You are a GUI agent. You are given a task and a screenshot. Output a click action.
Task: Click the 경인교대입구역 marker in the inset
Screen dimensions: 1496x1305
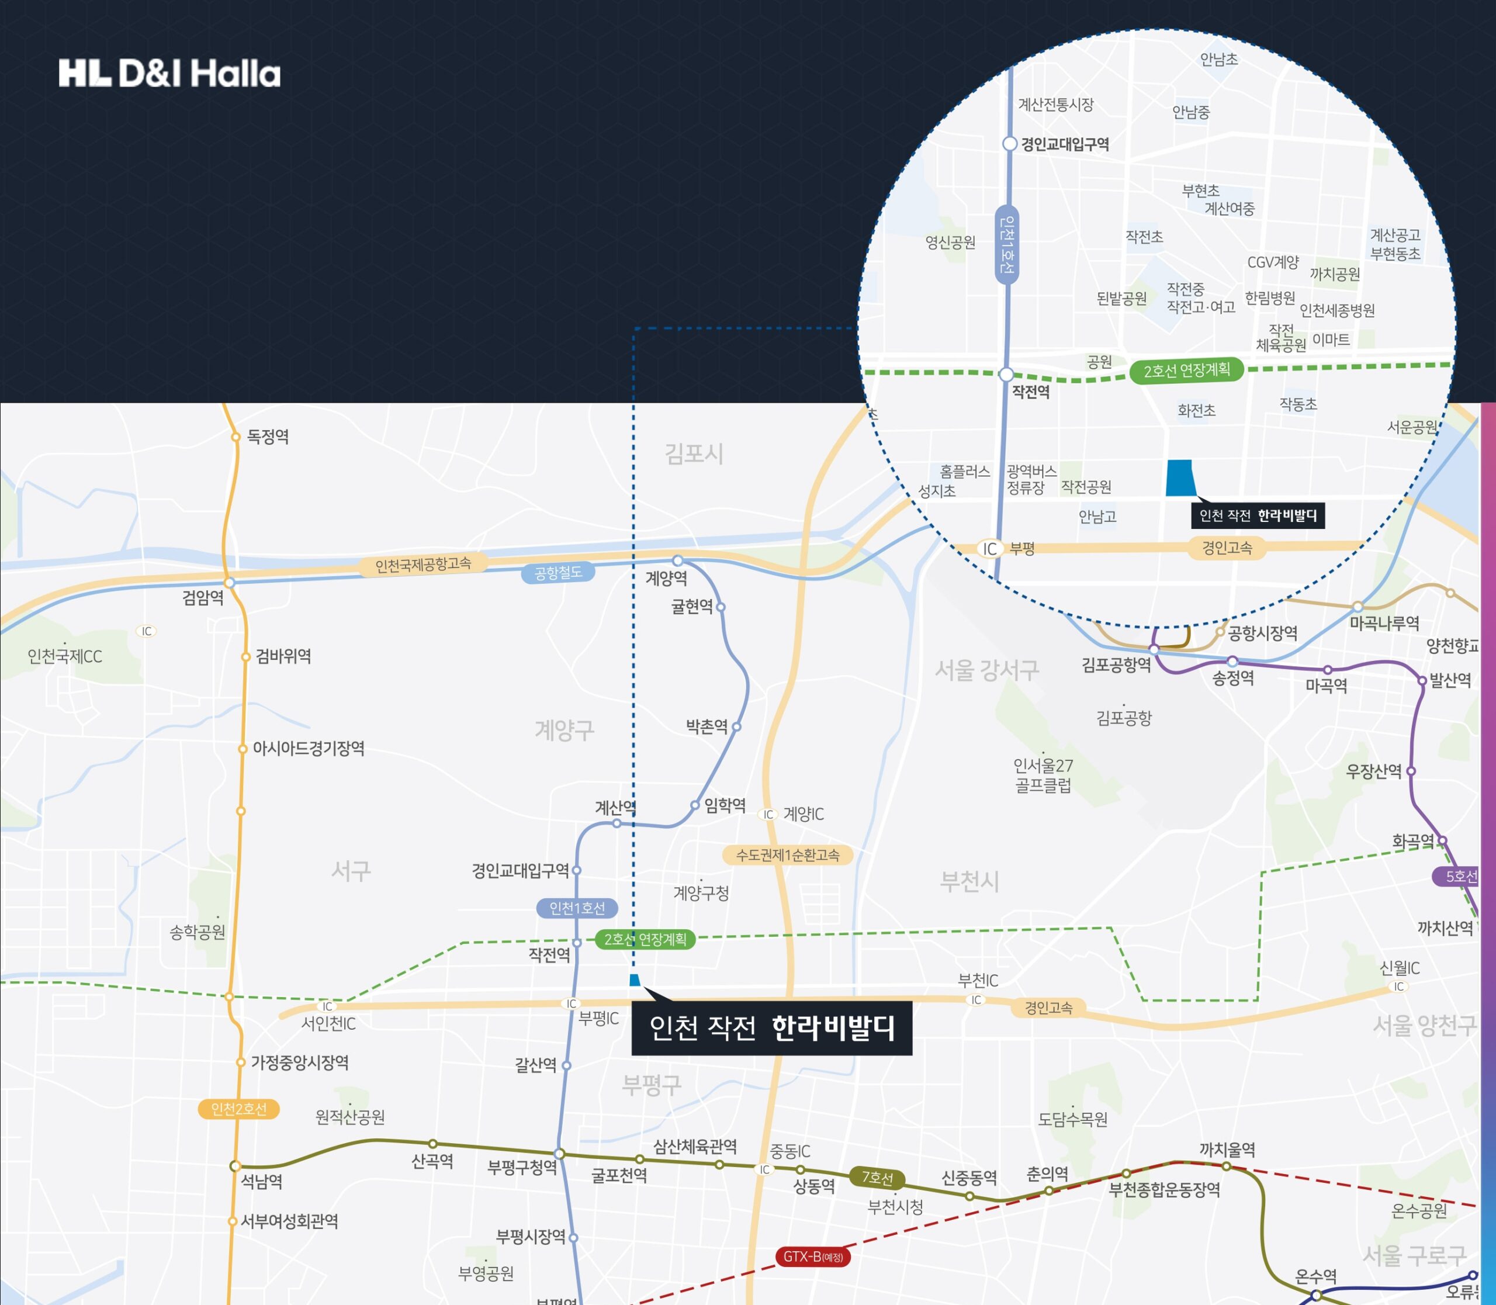tap(1009, 143)
